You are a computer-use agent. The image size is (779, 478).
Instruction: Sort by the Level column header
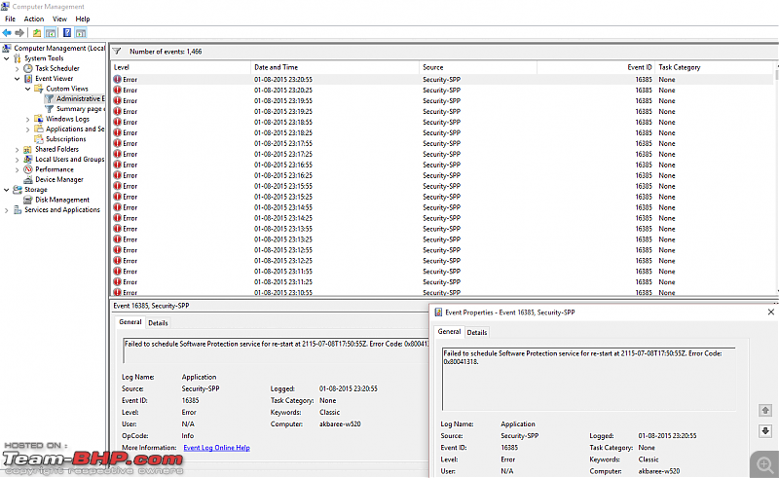click(181, 67)
